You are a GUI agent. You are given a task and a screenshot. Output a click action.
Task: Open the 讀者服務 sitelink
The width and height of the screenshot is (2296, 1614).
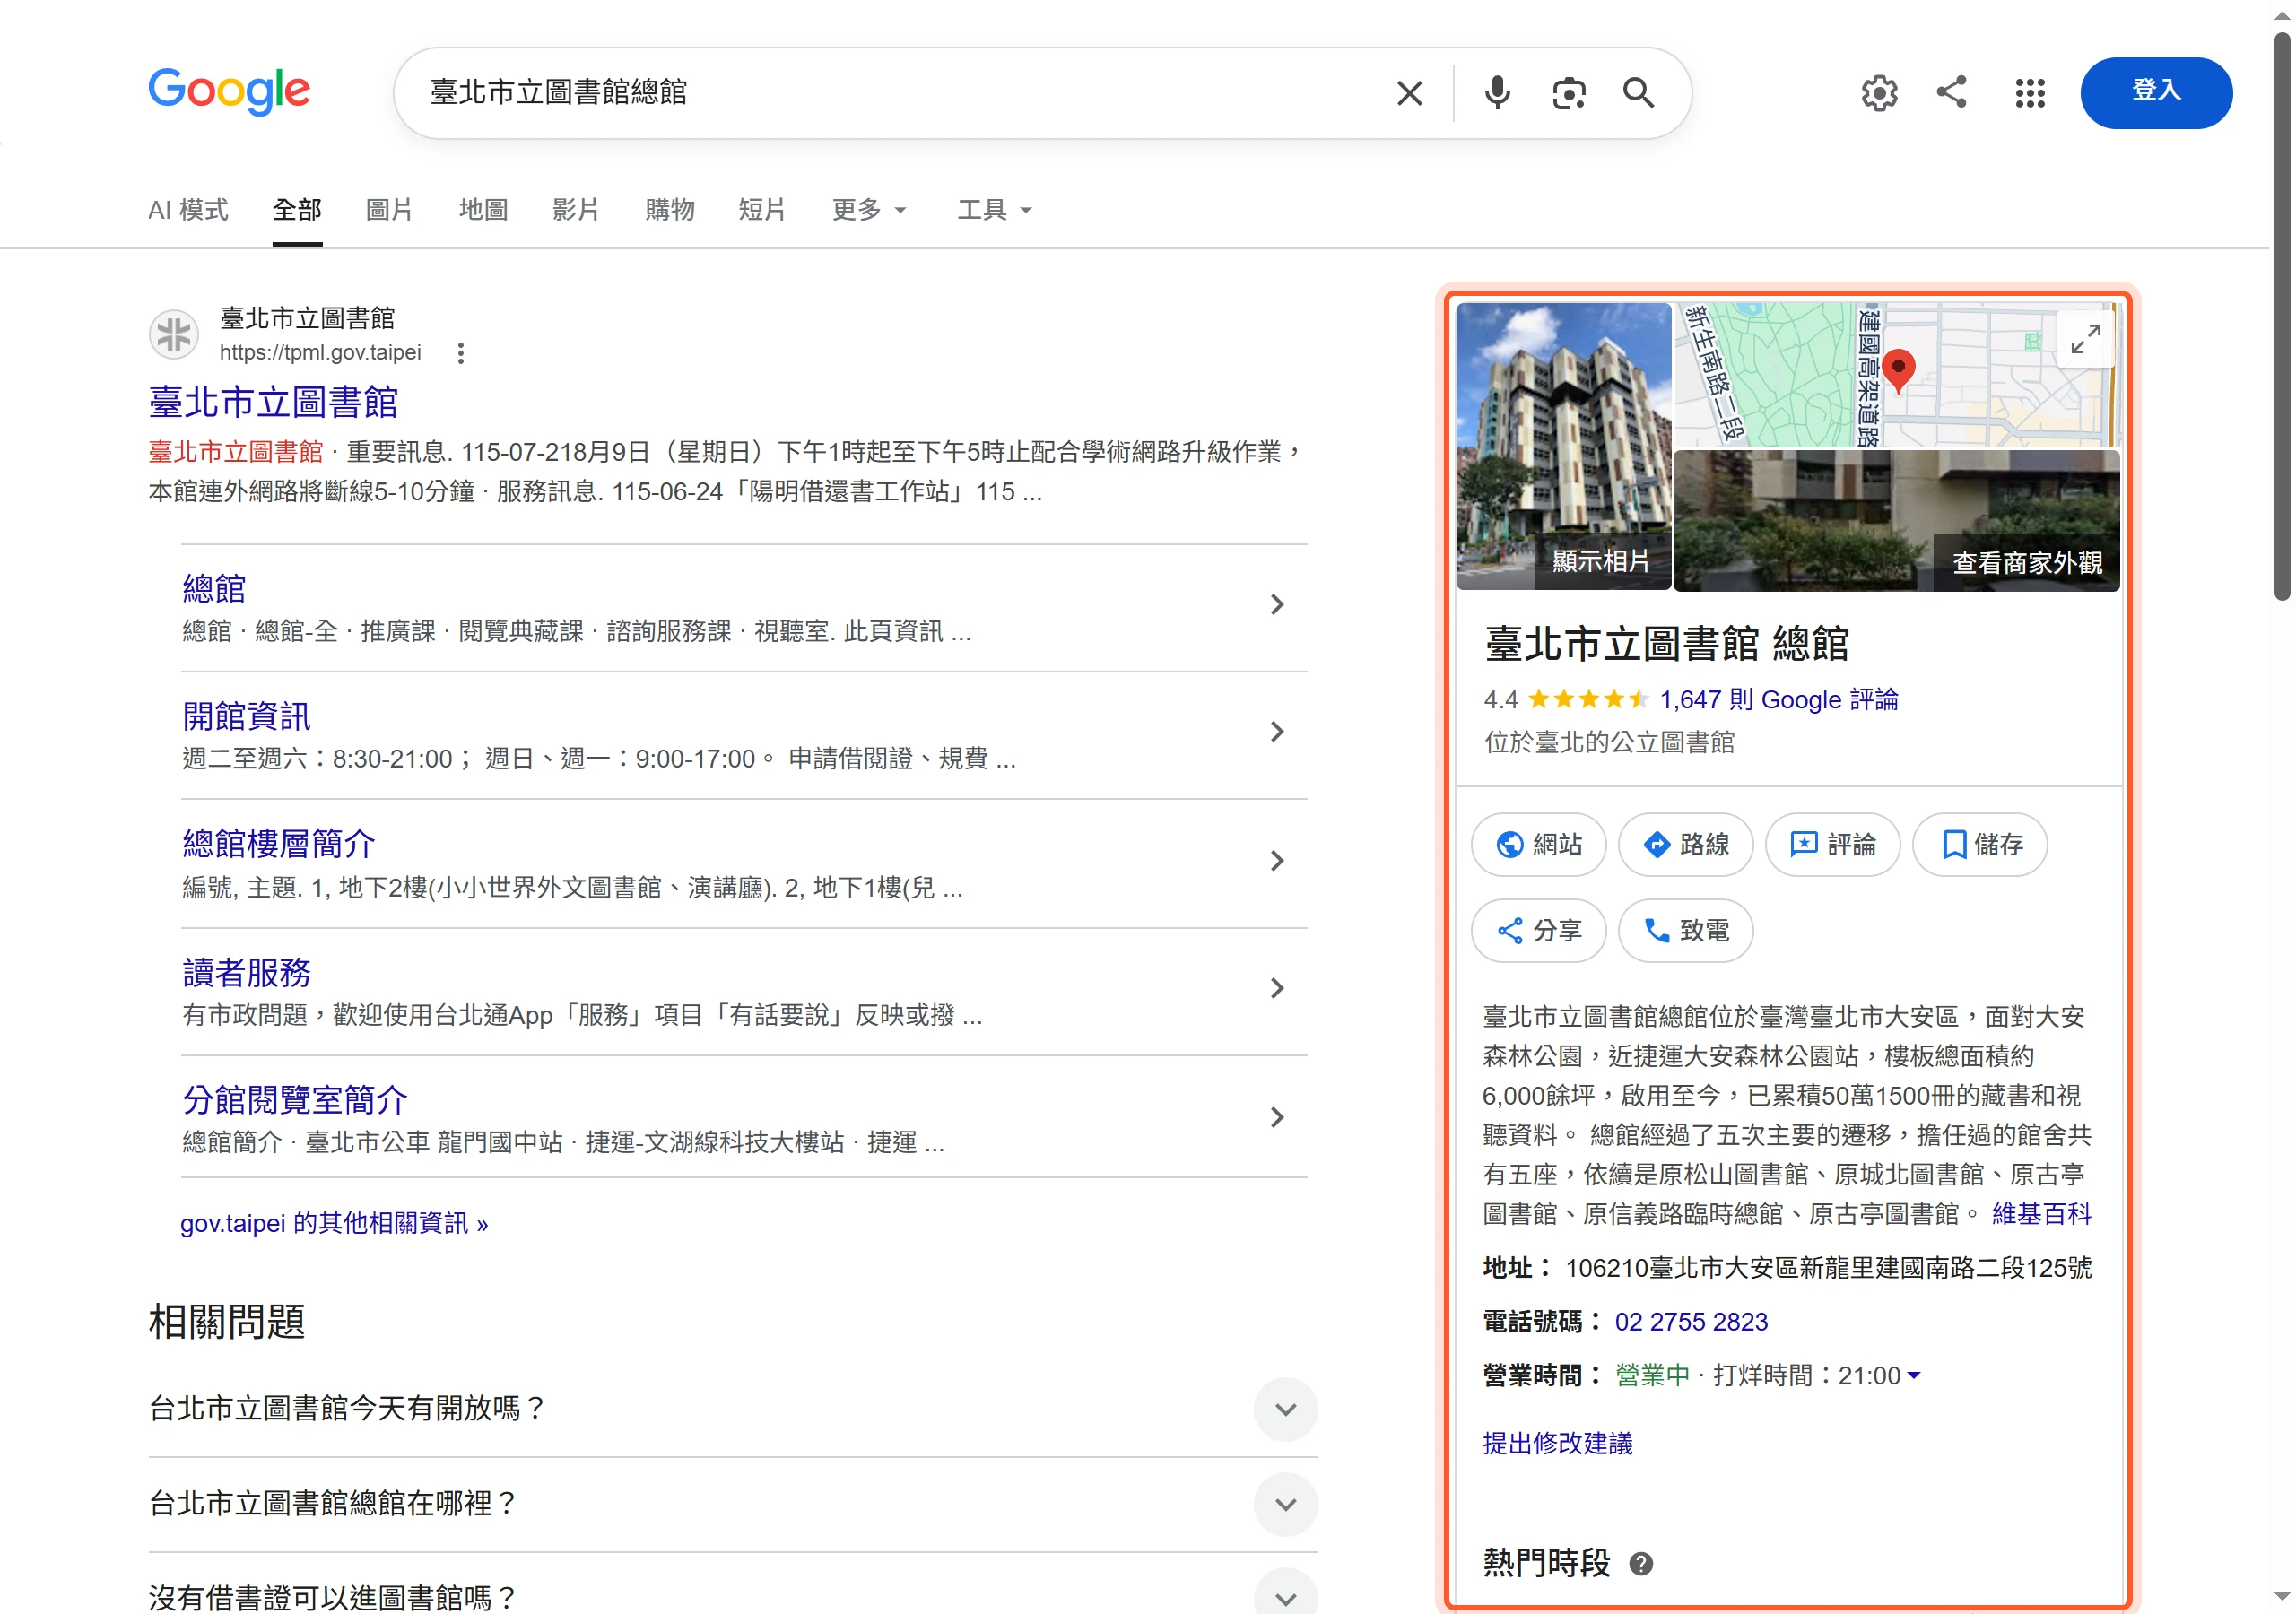(x=246, y=972)
